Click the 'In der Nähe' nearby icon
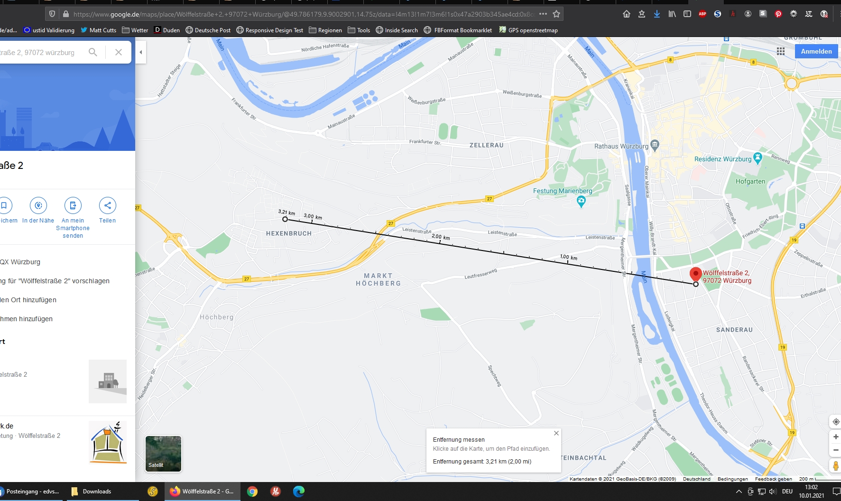 38,205
